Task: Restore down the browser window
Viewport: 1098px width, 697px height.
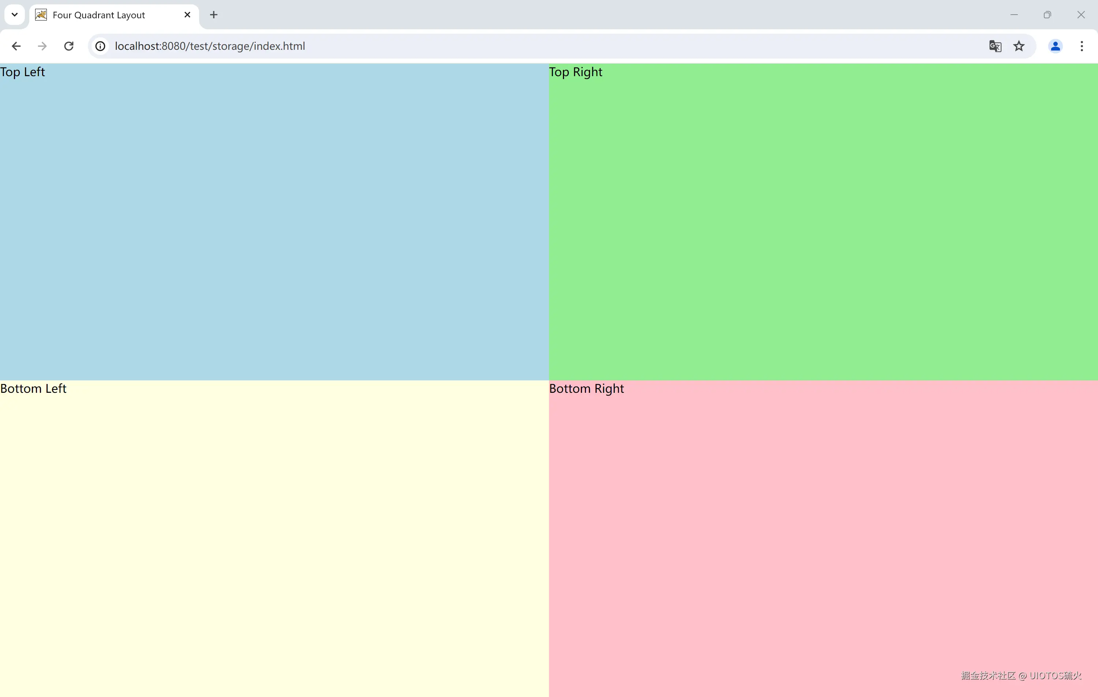Action: [1047, 15]
